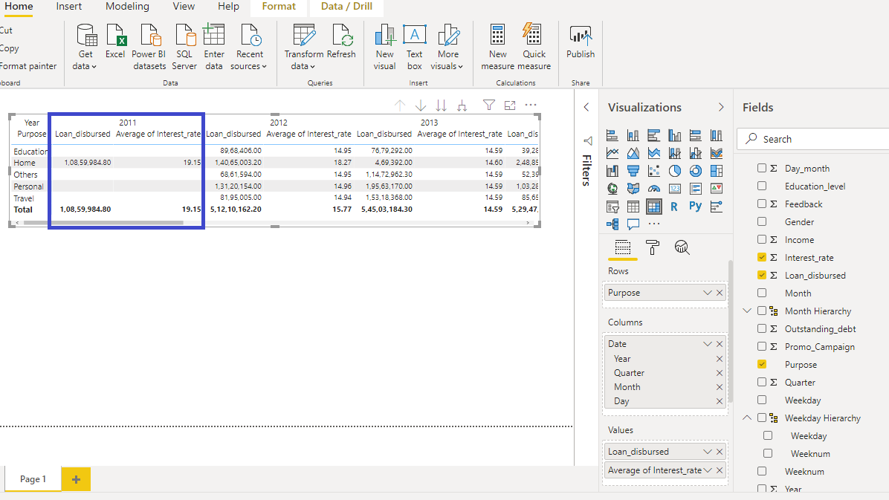
Task: Open the Purpose row field dropdown
Action: point(707,293)
